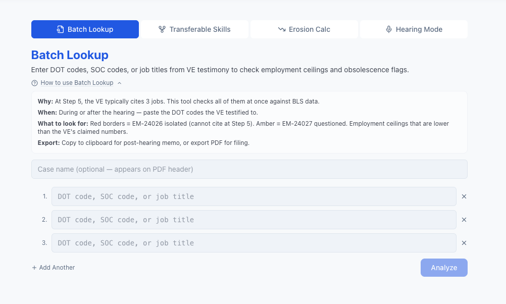Open the Batch Lookup tab
This screenshot has width=506, height=304.
pyautogui.click(x=85, y=29)
